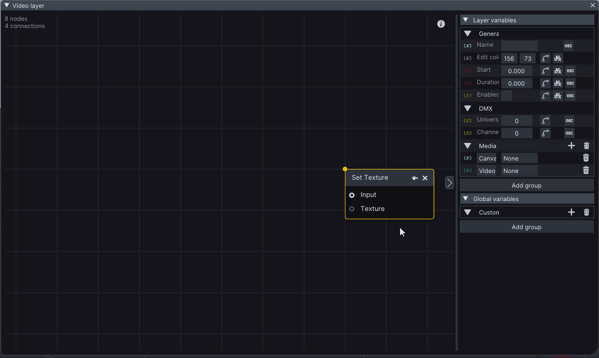Click OSC icon for Universe variable
Image resolution: width=599 pixels, height=358 pixels.
pos(569,121)
